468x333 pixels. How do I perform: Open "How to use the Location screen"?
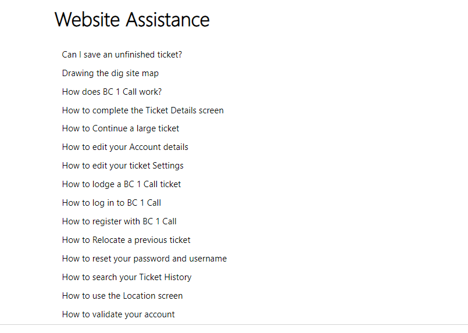122,296
